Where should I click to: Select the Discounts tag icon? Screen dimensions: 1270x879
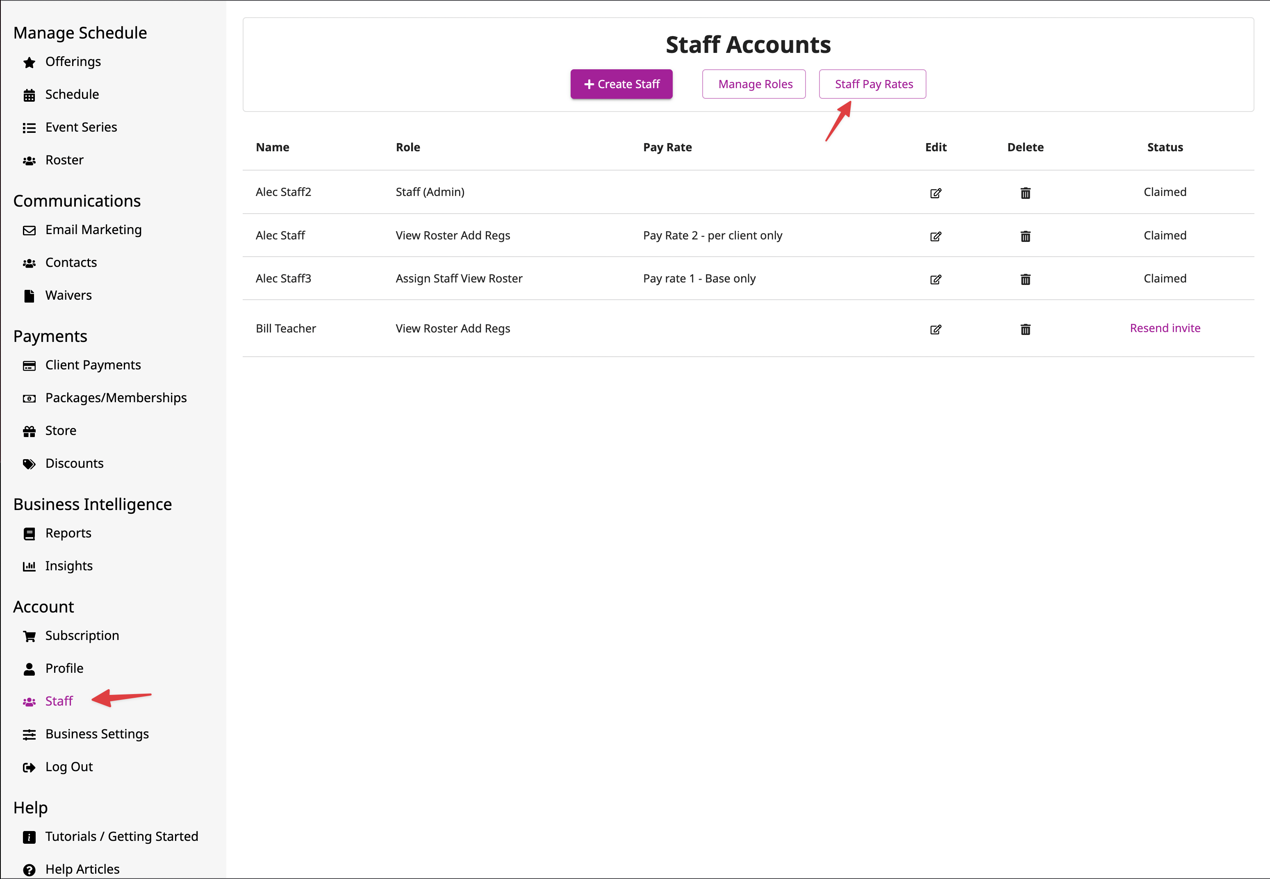(30, 464)
